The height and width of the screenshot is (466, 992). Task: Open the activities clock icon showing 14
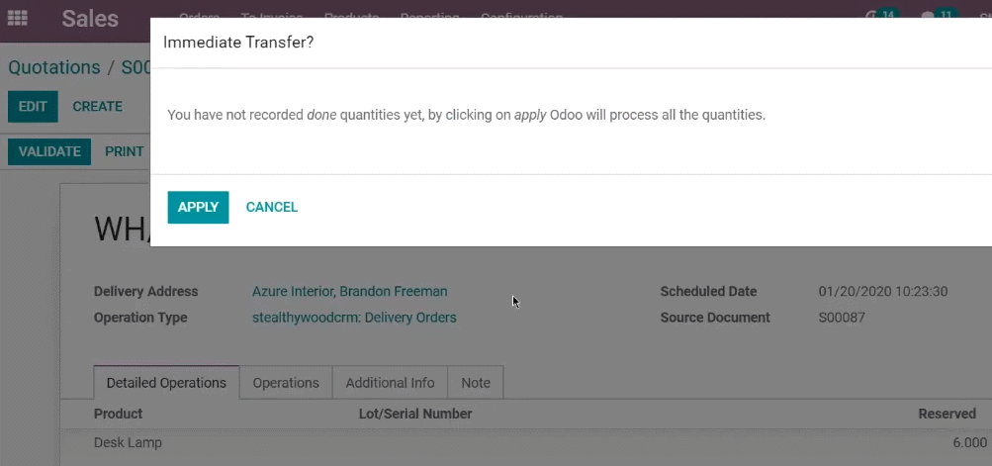[x=883, y=15]
